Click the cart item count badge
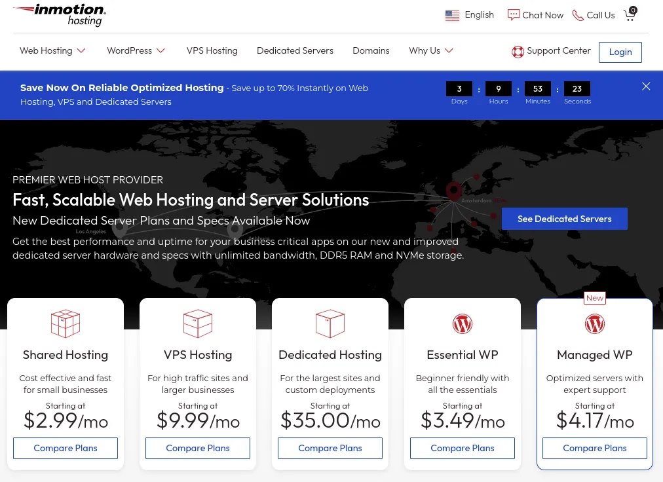This screenshot has height=482, width=663. [x=633, y=10]
